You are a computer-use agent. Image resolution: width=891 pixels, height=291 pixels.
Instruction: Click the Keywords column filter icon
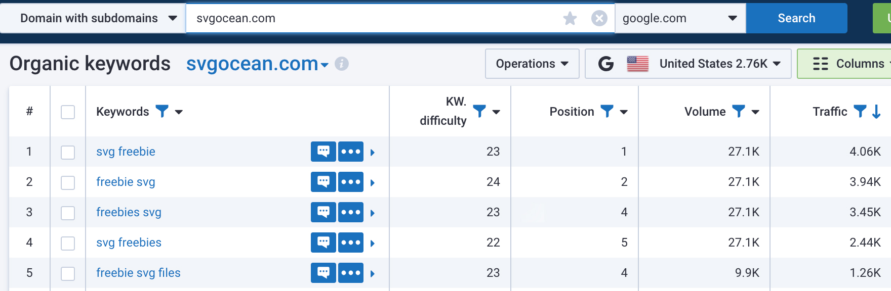click(162, 111)
